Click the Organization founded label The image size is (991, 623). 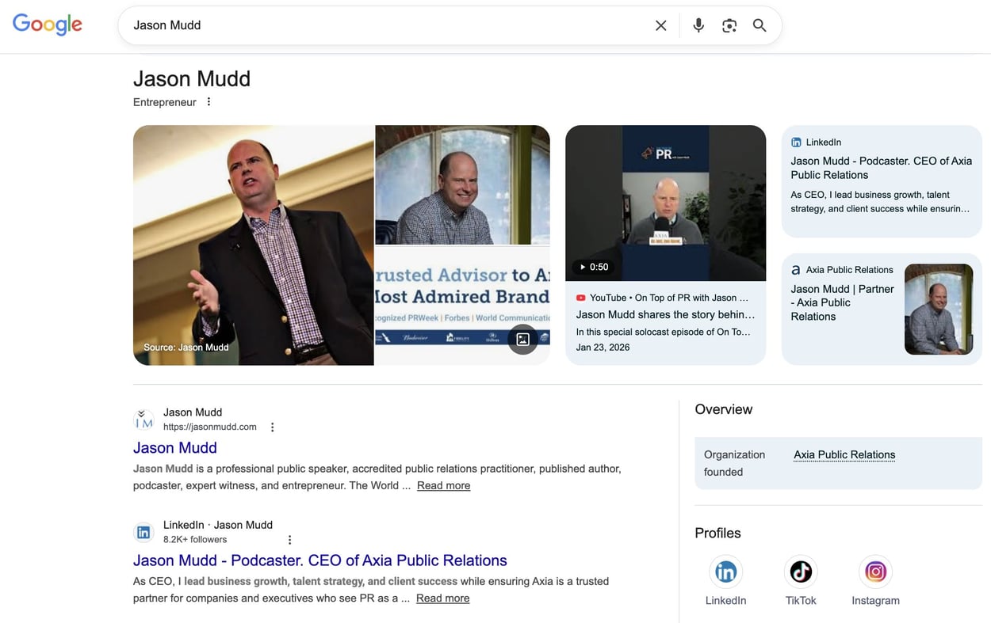click(x=734, y=463)
